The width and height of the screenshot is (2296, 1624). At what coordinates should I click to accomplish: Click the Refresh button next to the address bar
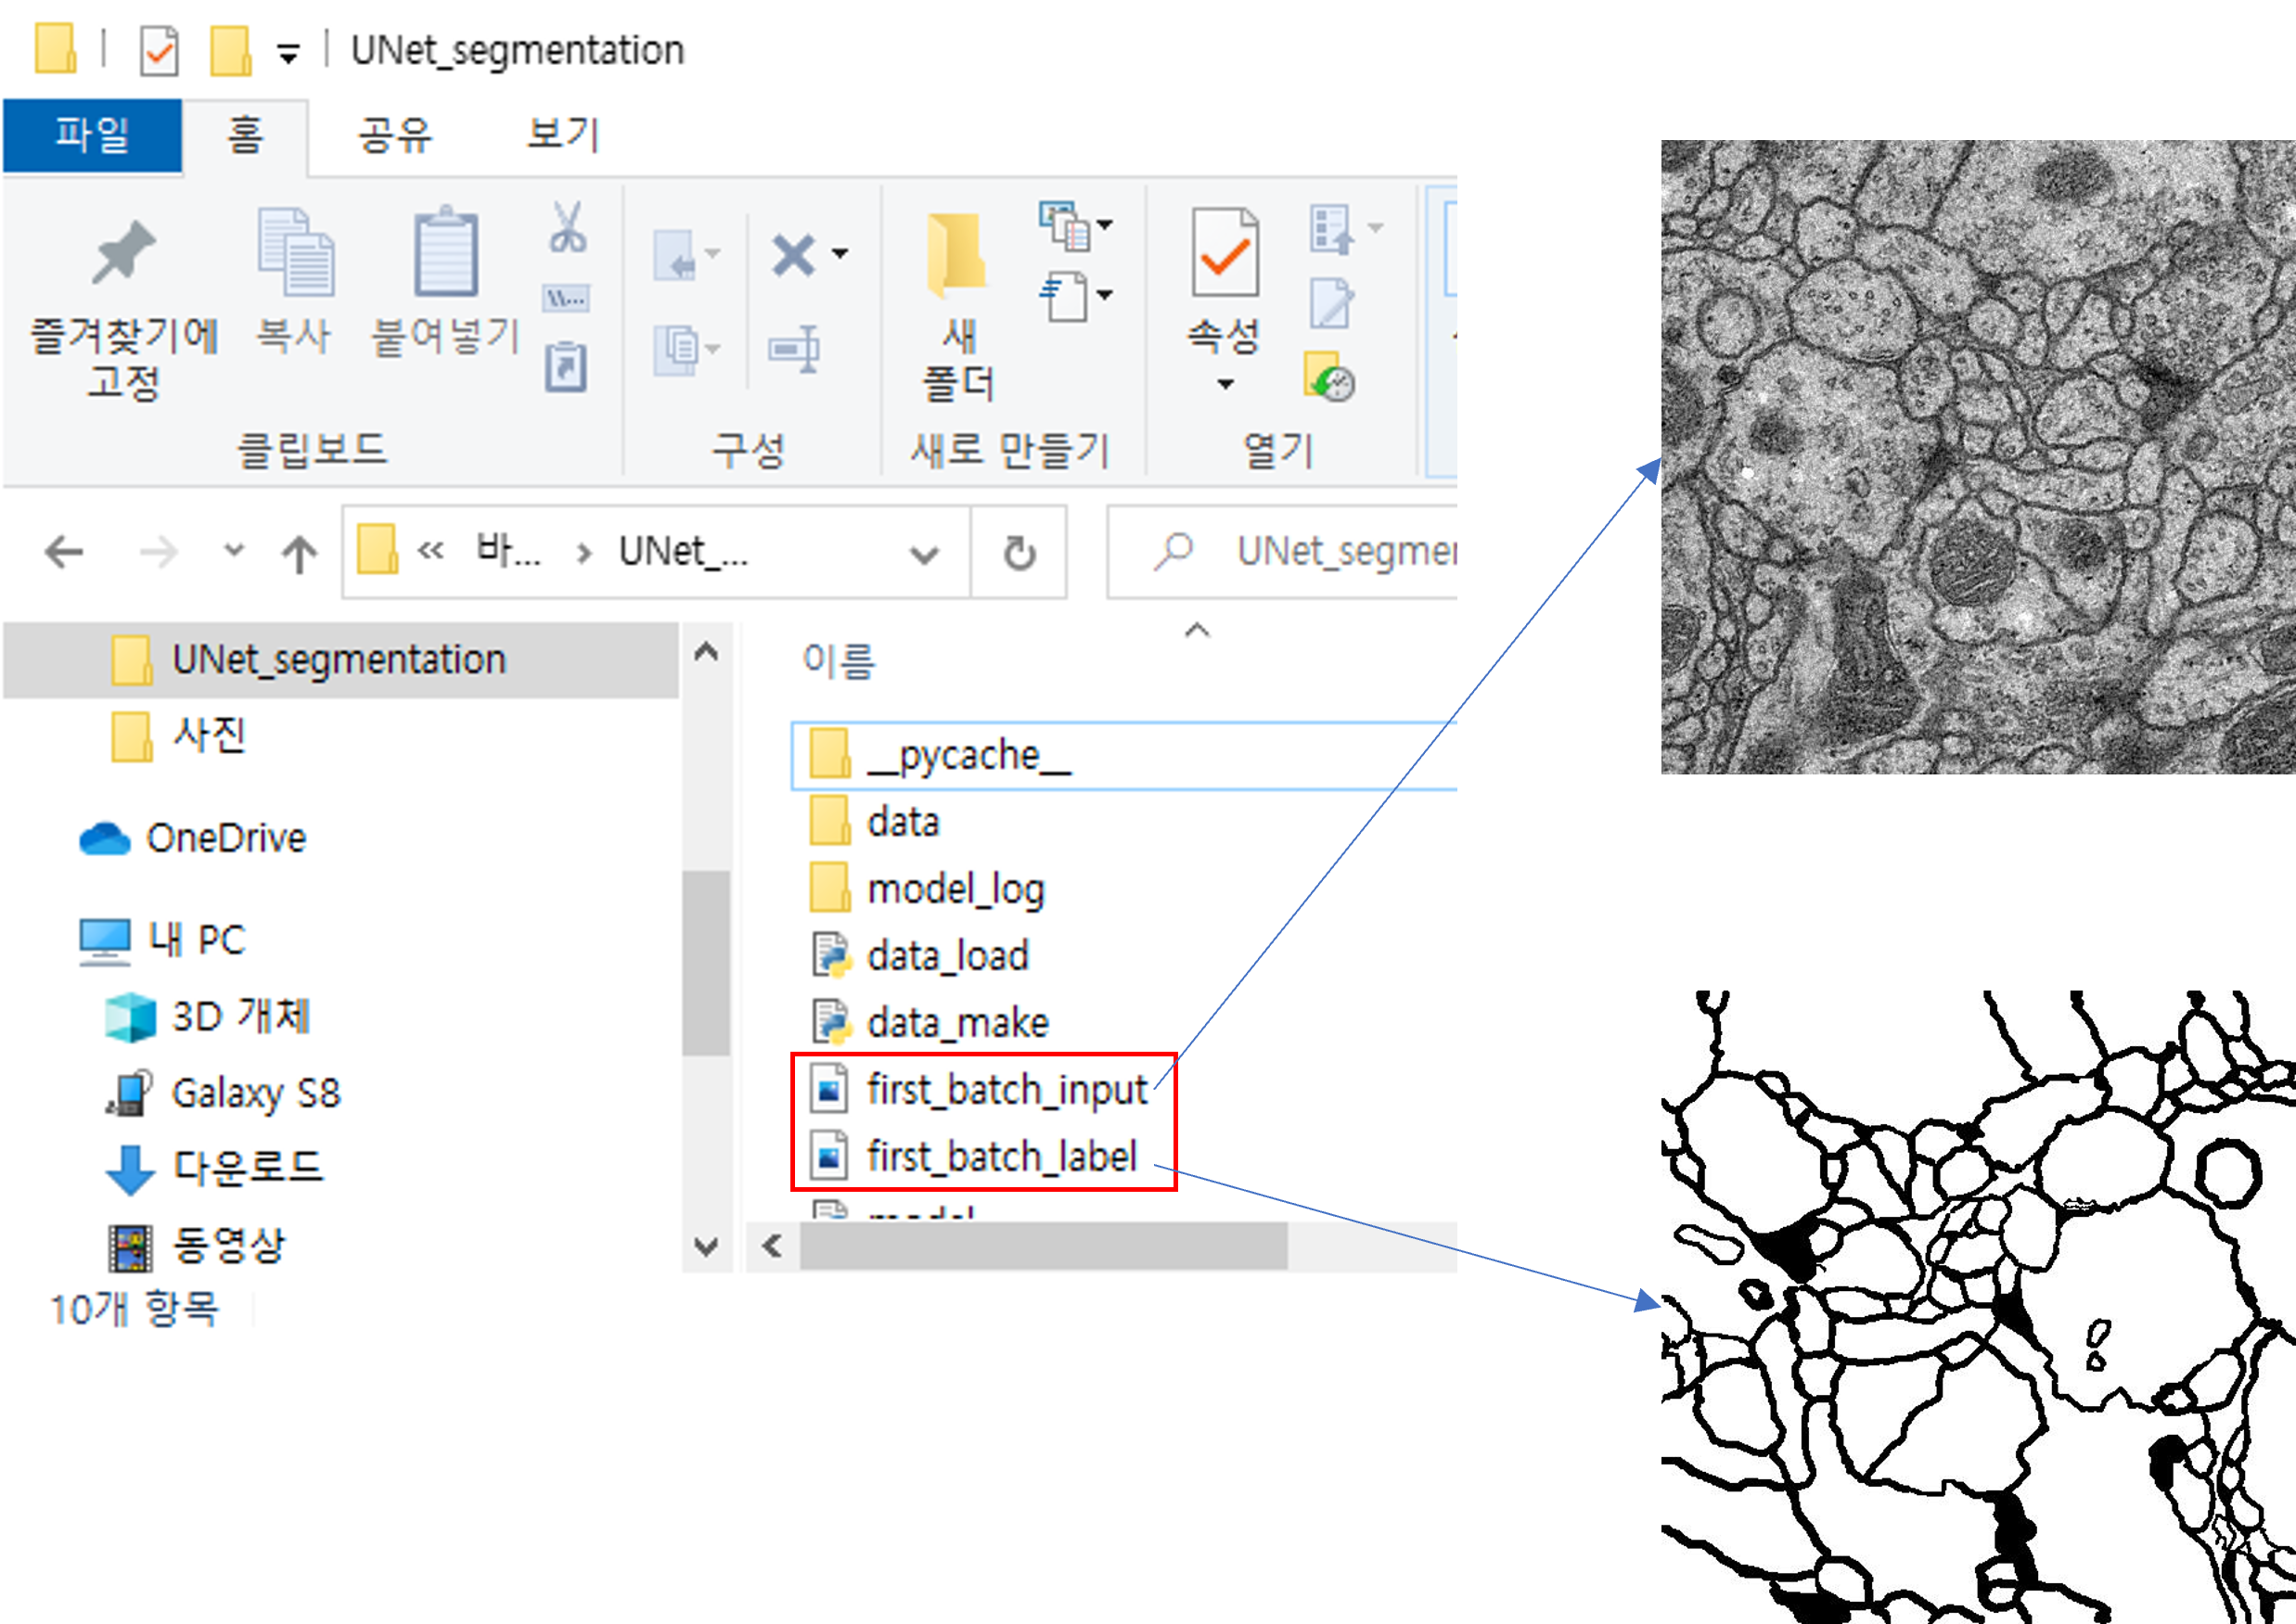click(x=1019, y=552)
